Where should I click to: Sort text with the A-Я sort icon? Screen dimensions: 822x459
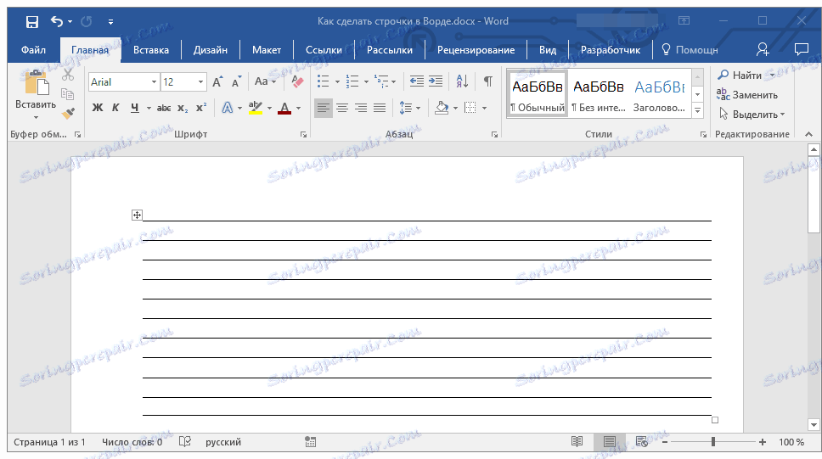pyautogui.click(x=462, y=81)
